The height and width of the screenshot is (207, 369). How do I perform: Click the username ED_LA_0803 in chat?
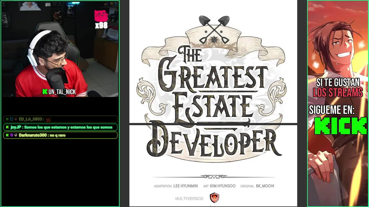pos(31,119)
